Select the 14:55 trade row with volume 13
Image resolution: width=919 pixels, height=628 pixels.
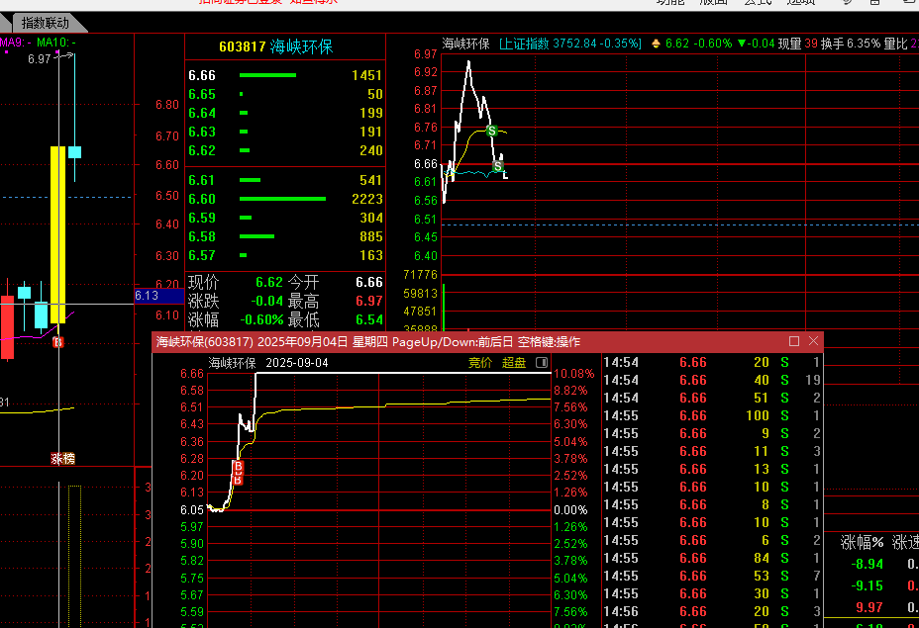point(711,469)
